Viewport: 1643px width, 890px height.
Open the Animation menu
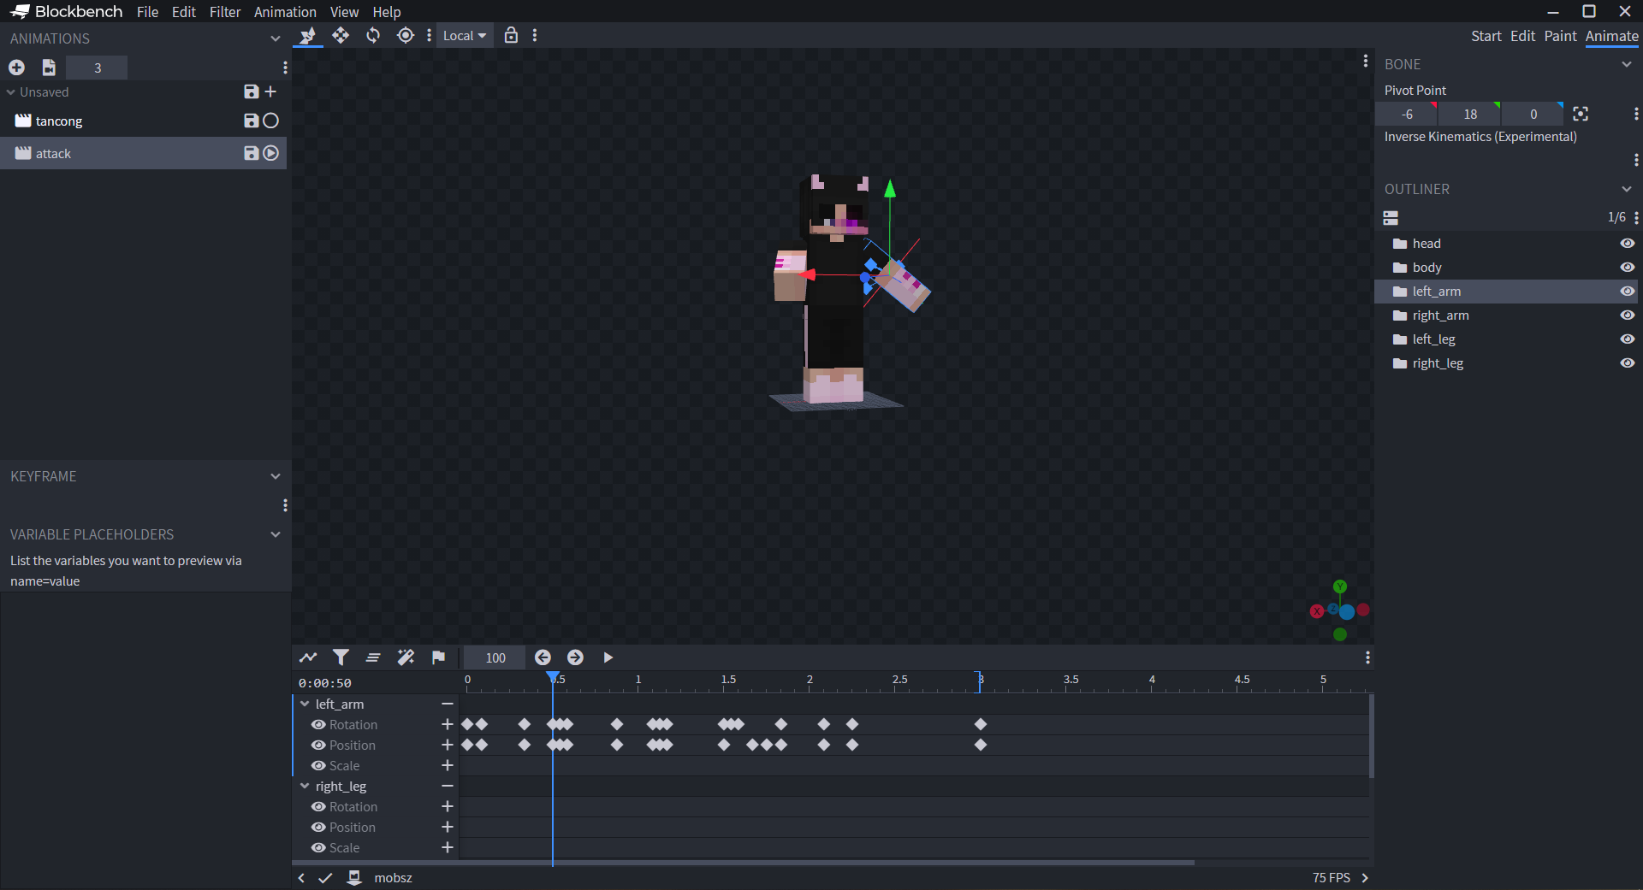[x=285, y=12]
